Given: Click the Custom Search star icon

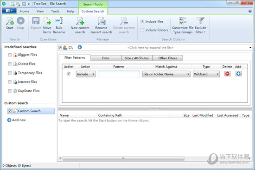Looking at the screenshot, I should click(15, 111).
